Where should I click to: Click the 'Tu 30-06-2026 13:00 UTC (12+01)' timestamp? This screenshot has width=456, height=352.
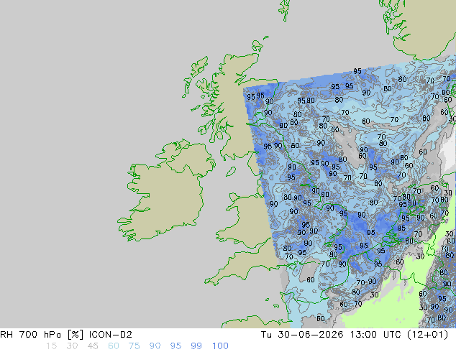tap(355, 335)
